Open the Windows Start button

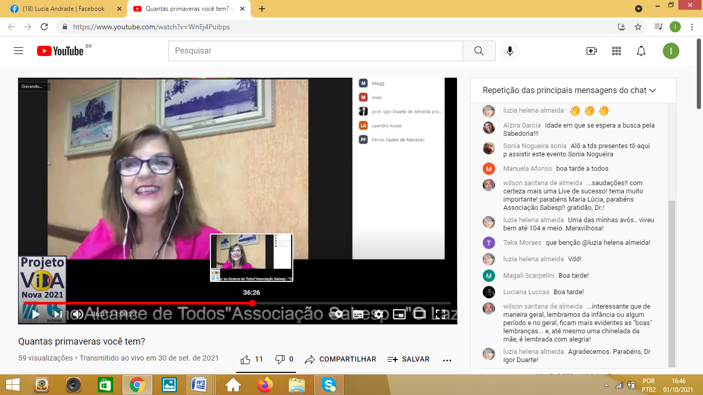12,385
